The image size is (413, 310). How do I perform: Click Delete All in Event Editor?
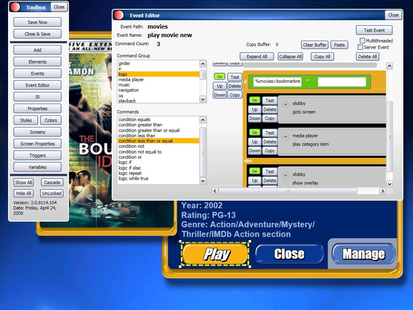tap(367, 57)
